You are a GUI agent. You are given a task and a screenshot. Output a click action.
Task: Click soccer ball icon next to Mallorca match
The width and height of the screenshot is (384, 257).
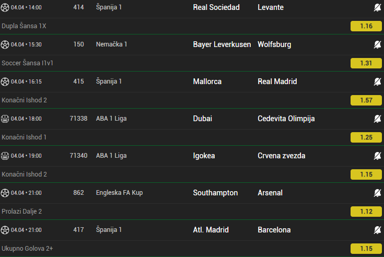(x=5, y=81)
